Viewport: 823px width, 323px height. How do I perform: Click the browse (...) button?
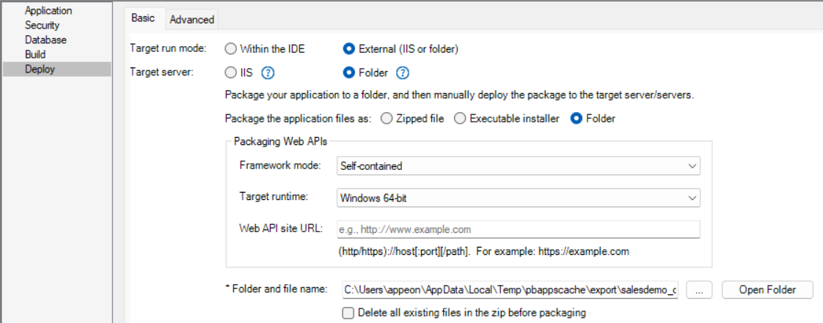(699, 289)
